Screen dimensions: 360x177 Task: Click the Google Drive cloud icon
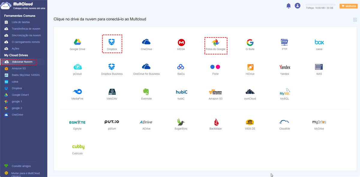pyautogui.click(x=77, y=42)
